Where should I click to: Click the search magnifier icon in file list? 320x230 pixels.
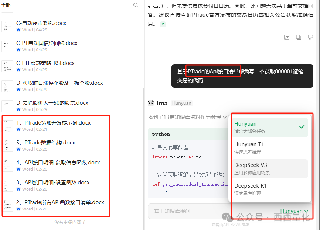point(136,5)
